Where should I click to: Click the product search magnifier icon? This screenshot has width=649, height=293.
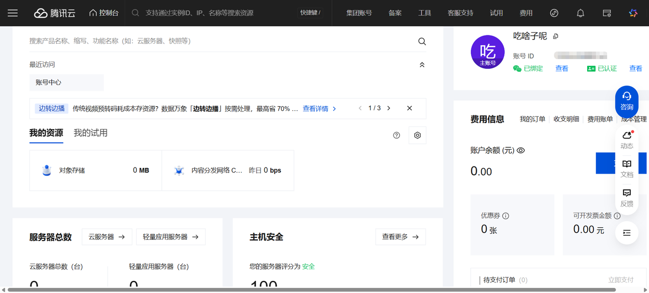[422, 41]
